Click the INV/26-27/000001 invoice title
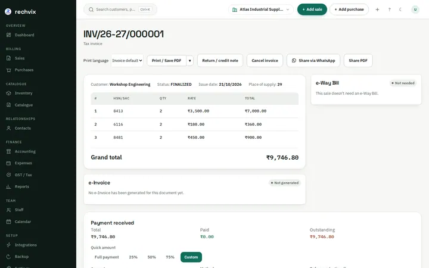Image resolution: width=429 pixels, height=268 pixels. click(124, 34)
